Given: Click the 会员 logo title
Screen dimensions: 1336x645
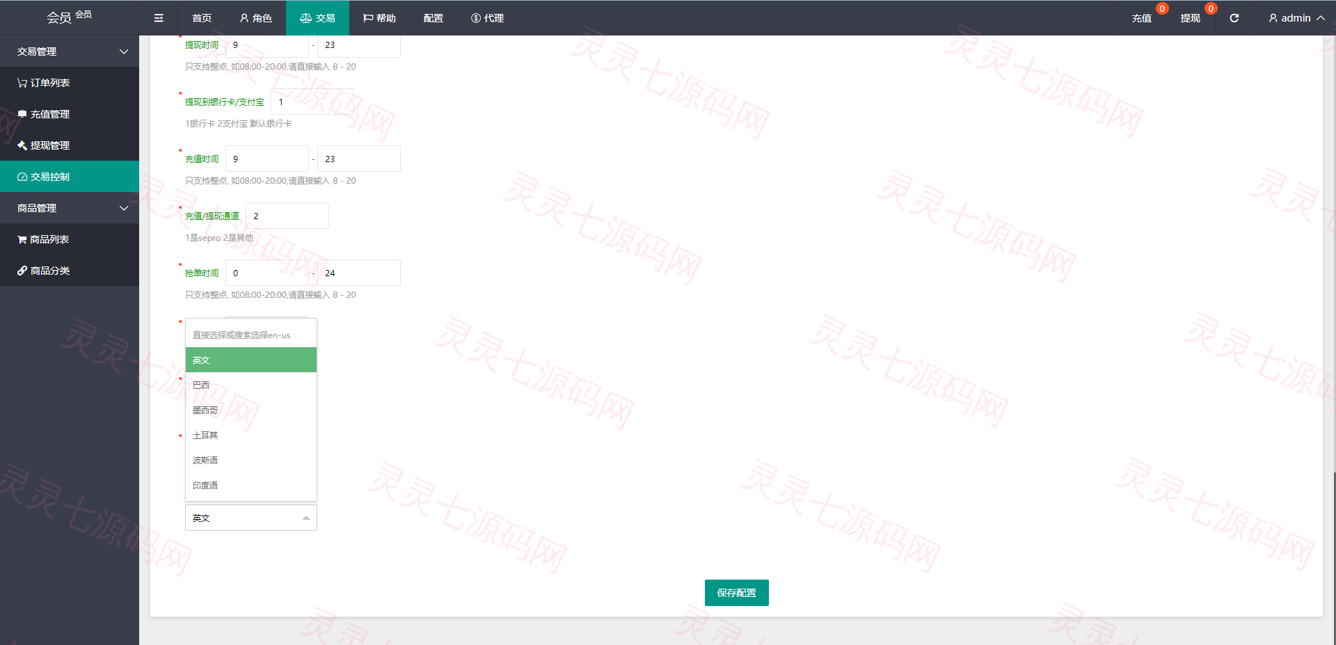Looking at the screenshot, I should 69,17.
